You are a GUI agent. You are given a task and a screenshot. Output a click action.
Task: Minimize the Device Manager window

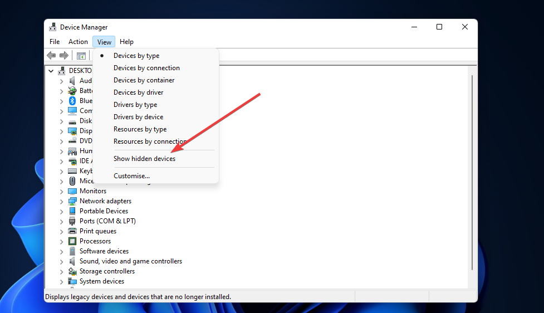414,27
